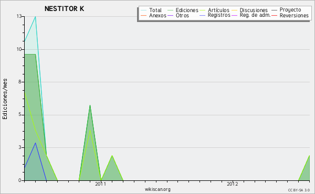Click the chart title NESTITOR K
This screenshot has width=315, height=194.
tap(64, 8)
